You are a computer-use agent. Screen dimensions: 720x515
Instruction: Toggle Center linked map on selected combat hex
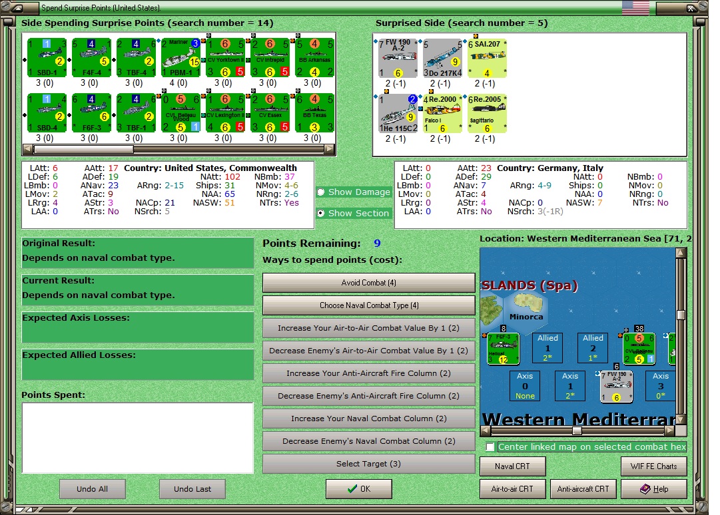[490, 446]
